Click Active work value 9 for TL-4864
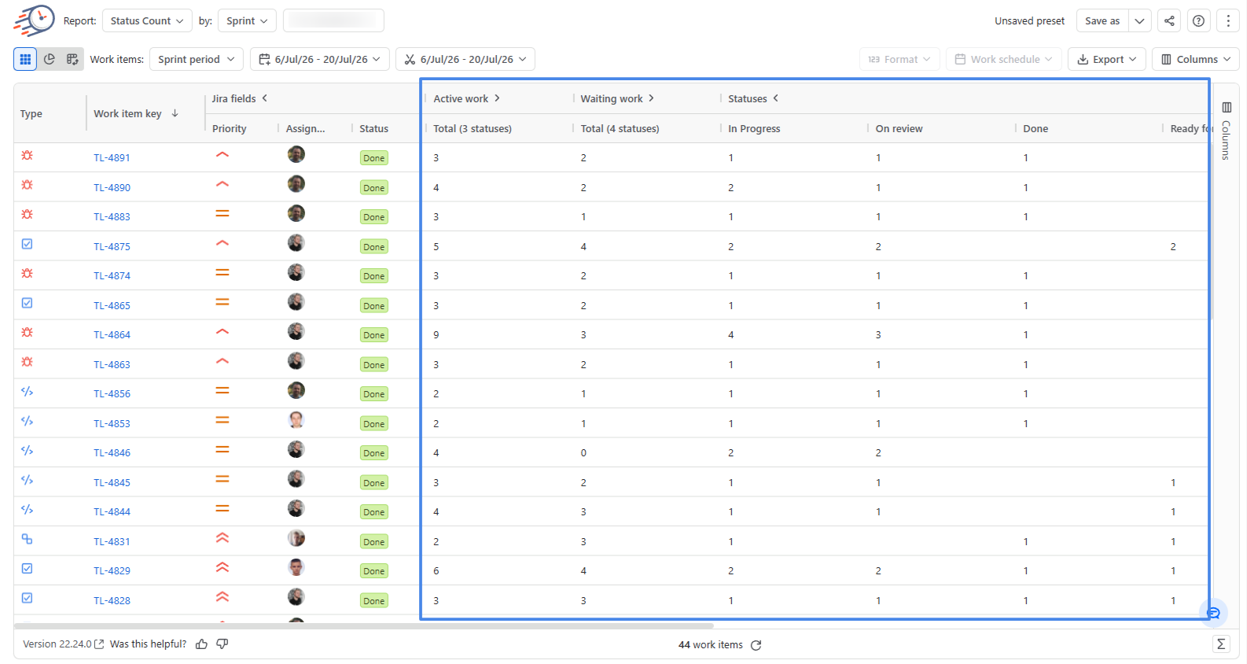The height and width of the screenshot is (664, 1247). [x=436, y=335]
